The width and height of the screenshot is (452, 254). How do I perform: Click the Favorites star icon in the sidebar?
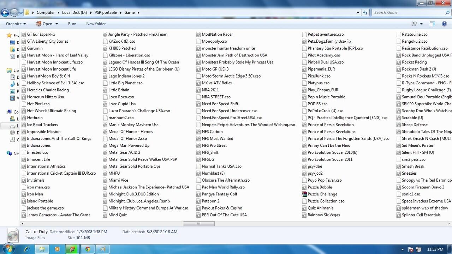coord(10,35)
